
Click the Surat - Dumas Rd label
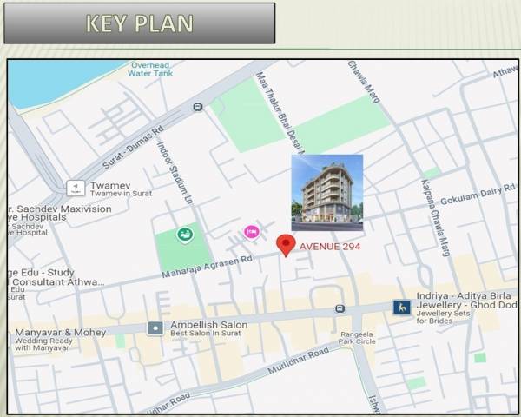point(133,147)
